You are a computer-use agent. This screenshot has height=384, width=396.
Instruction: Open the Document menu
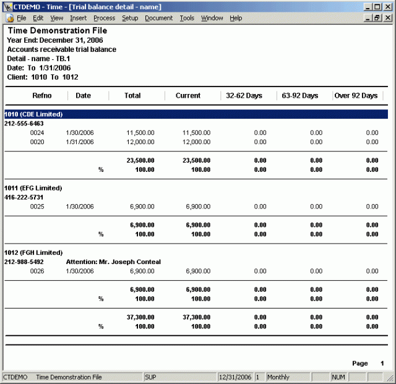158,18
